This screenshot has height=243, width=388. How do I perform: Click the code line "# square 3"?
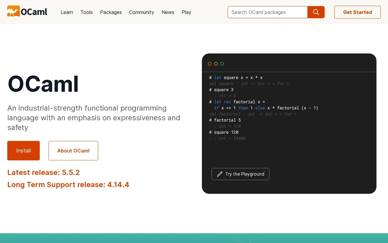(221, 90)
